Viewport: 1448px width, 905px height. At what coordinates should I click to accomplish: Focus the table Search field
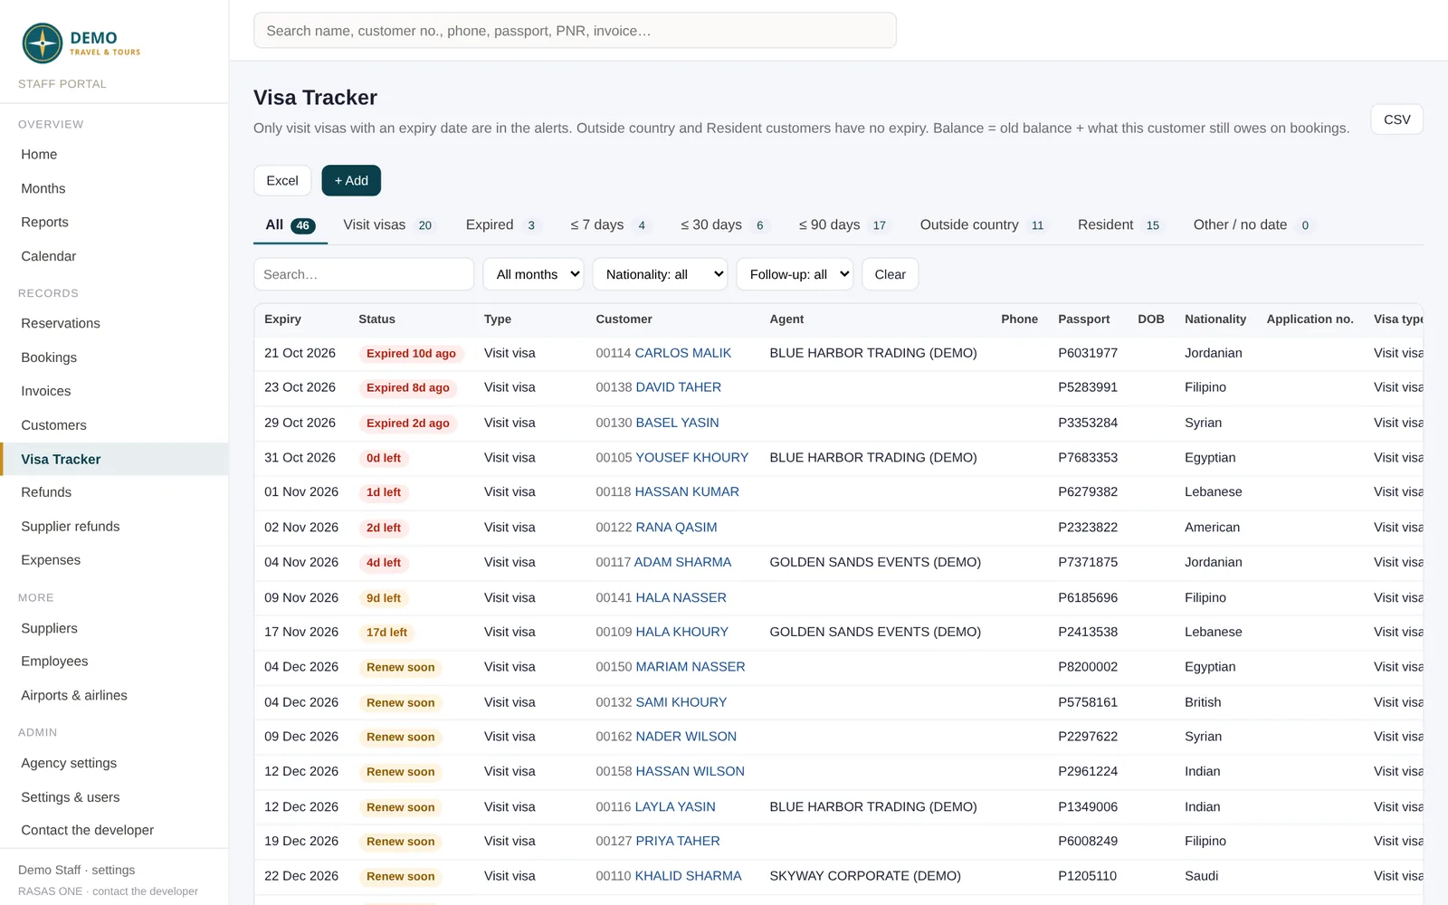click(x=364, y=274)
